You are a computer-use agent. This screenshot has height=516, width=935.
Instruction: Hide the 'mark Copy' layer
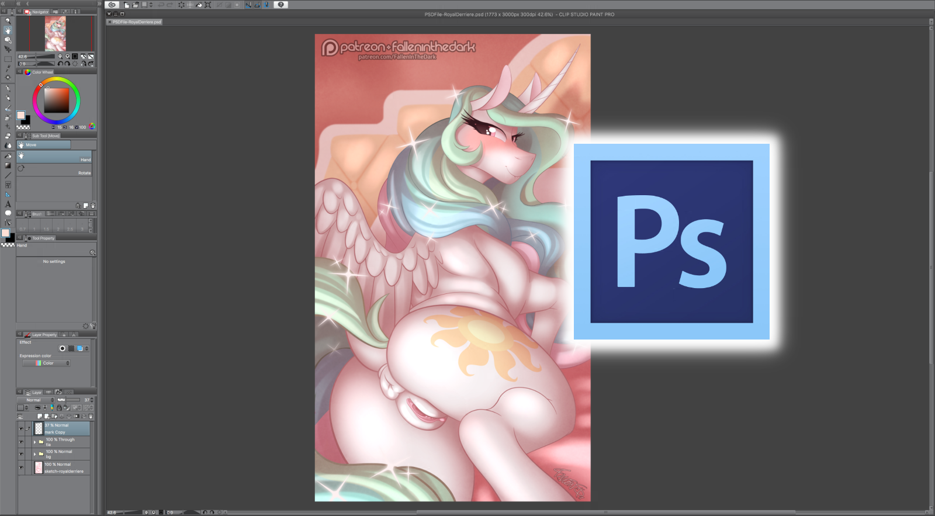(x=21, y=428)
